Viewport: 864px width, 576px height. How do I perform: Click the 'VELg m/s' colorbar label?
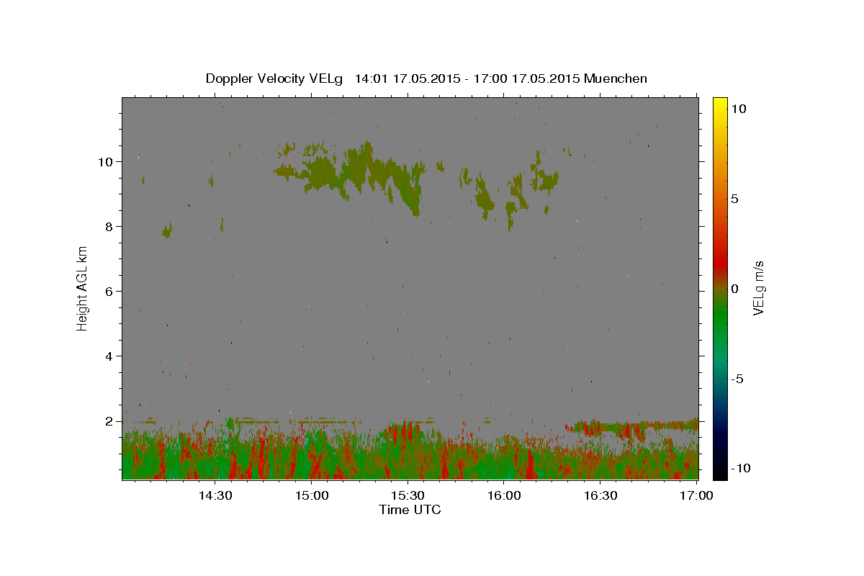[x=758, y=289]
